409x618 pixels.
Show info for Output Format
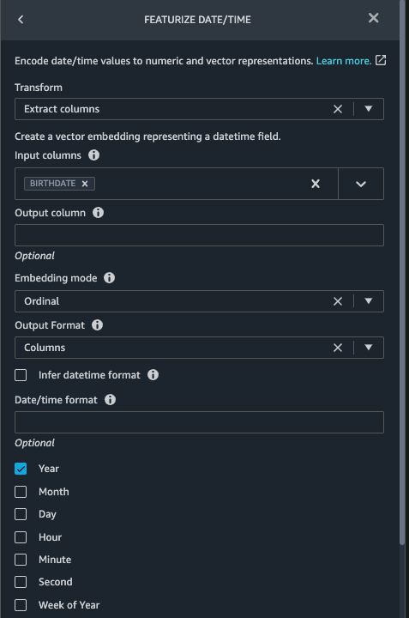97,325
